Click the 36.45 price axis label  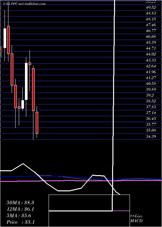click(151, 119)
